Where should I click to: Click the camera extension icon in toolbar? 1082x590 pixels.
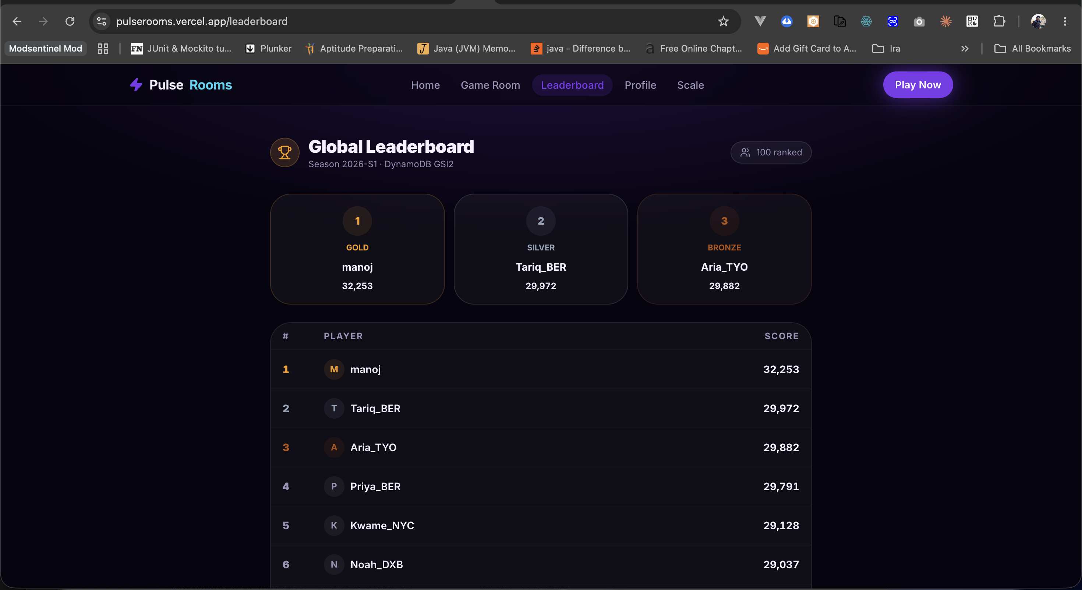click(919, 21)
